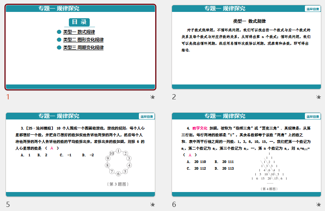Open the 类型二 图形变化规律 link

[83, 40]
